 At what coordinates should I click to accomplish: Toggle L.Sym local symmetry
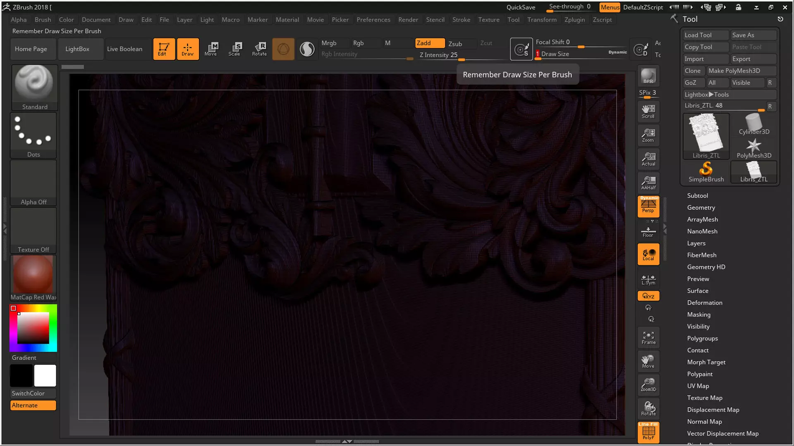click(648, 280)
